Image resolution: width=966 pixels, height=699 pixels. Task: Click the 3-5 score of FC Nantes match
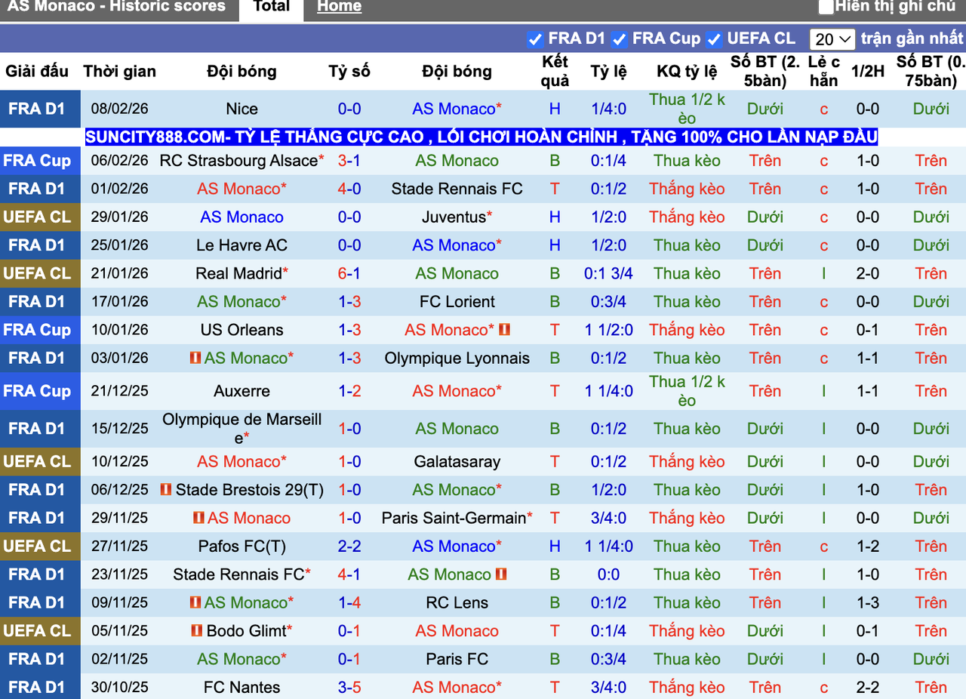click(349, 688)
